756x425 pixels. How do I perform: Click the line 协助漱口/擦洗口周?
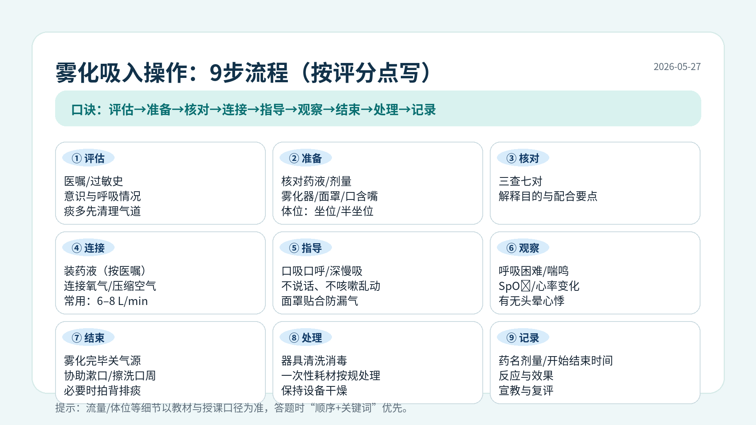(x=110, y=375)
